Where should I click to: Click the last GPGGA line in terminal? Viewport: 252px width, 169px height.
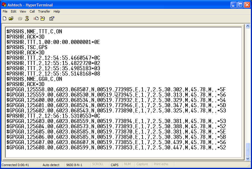click(x=116, y=148)
